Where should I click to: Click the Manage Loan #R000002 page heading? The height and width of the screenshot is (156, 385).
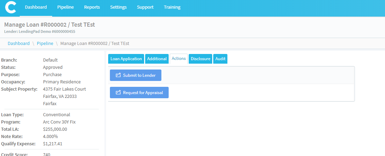coord(49,25)
